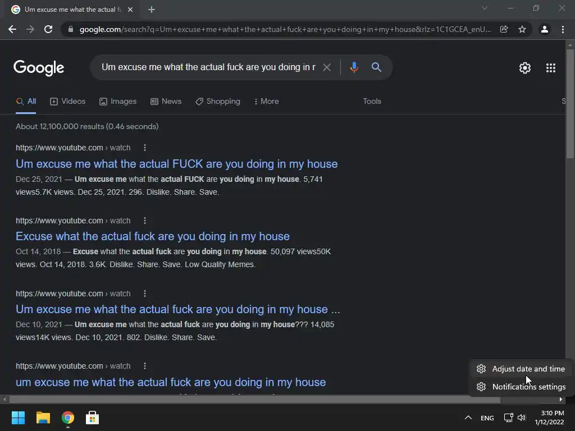This screenshot has width=575, height=431.
Task: Click the first result's youtube.com URL
Action: 73,148
